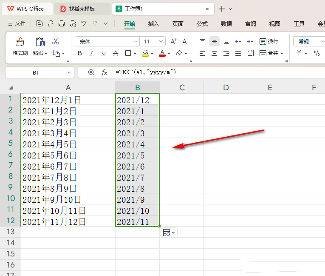Click the WPS Office home tab
325x276 pixels.
pos(27,9)
